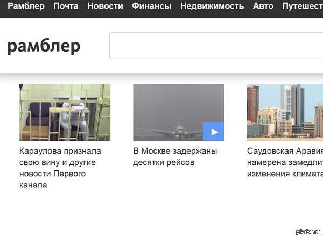
Task: Select Финансы in the top navigation
Action: (x=151, y=6)
